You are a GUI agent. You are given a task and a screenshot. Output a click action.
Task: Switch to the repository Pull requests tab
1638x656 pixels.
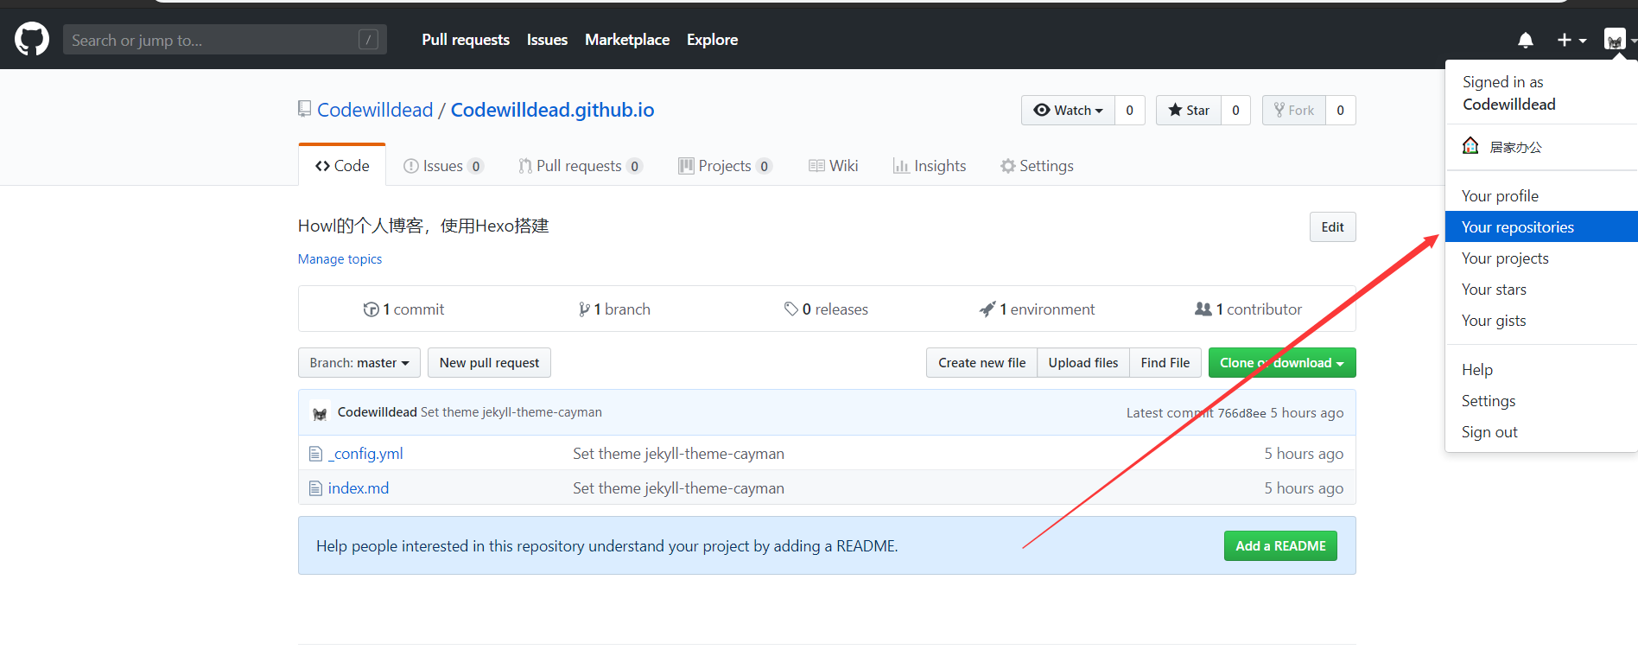(x=580, y=165)
